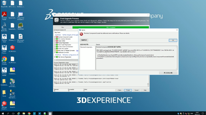Click OK in the Apriso error dialog
Screen dimensions: 206x115
click(173, 40)
